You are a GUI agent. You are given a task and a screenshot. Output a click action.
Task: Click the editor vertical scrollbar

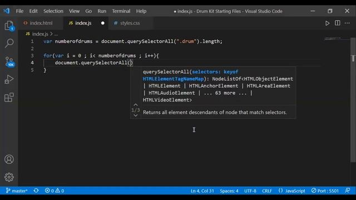[x=353, y=100]
